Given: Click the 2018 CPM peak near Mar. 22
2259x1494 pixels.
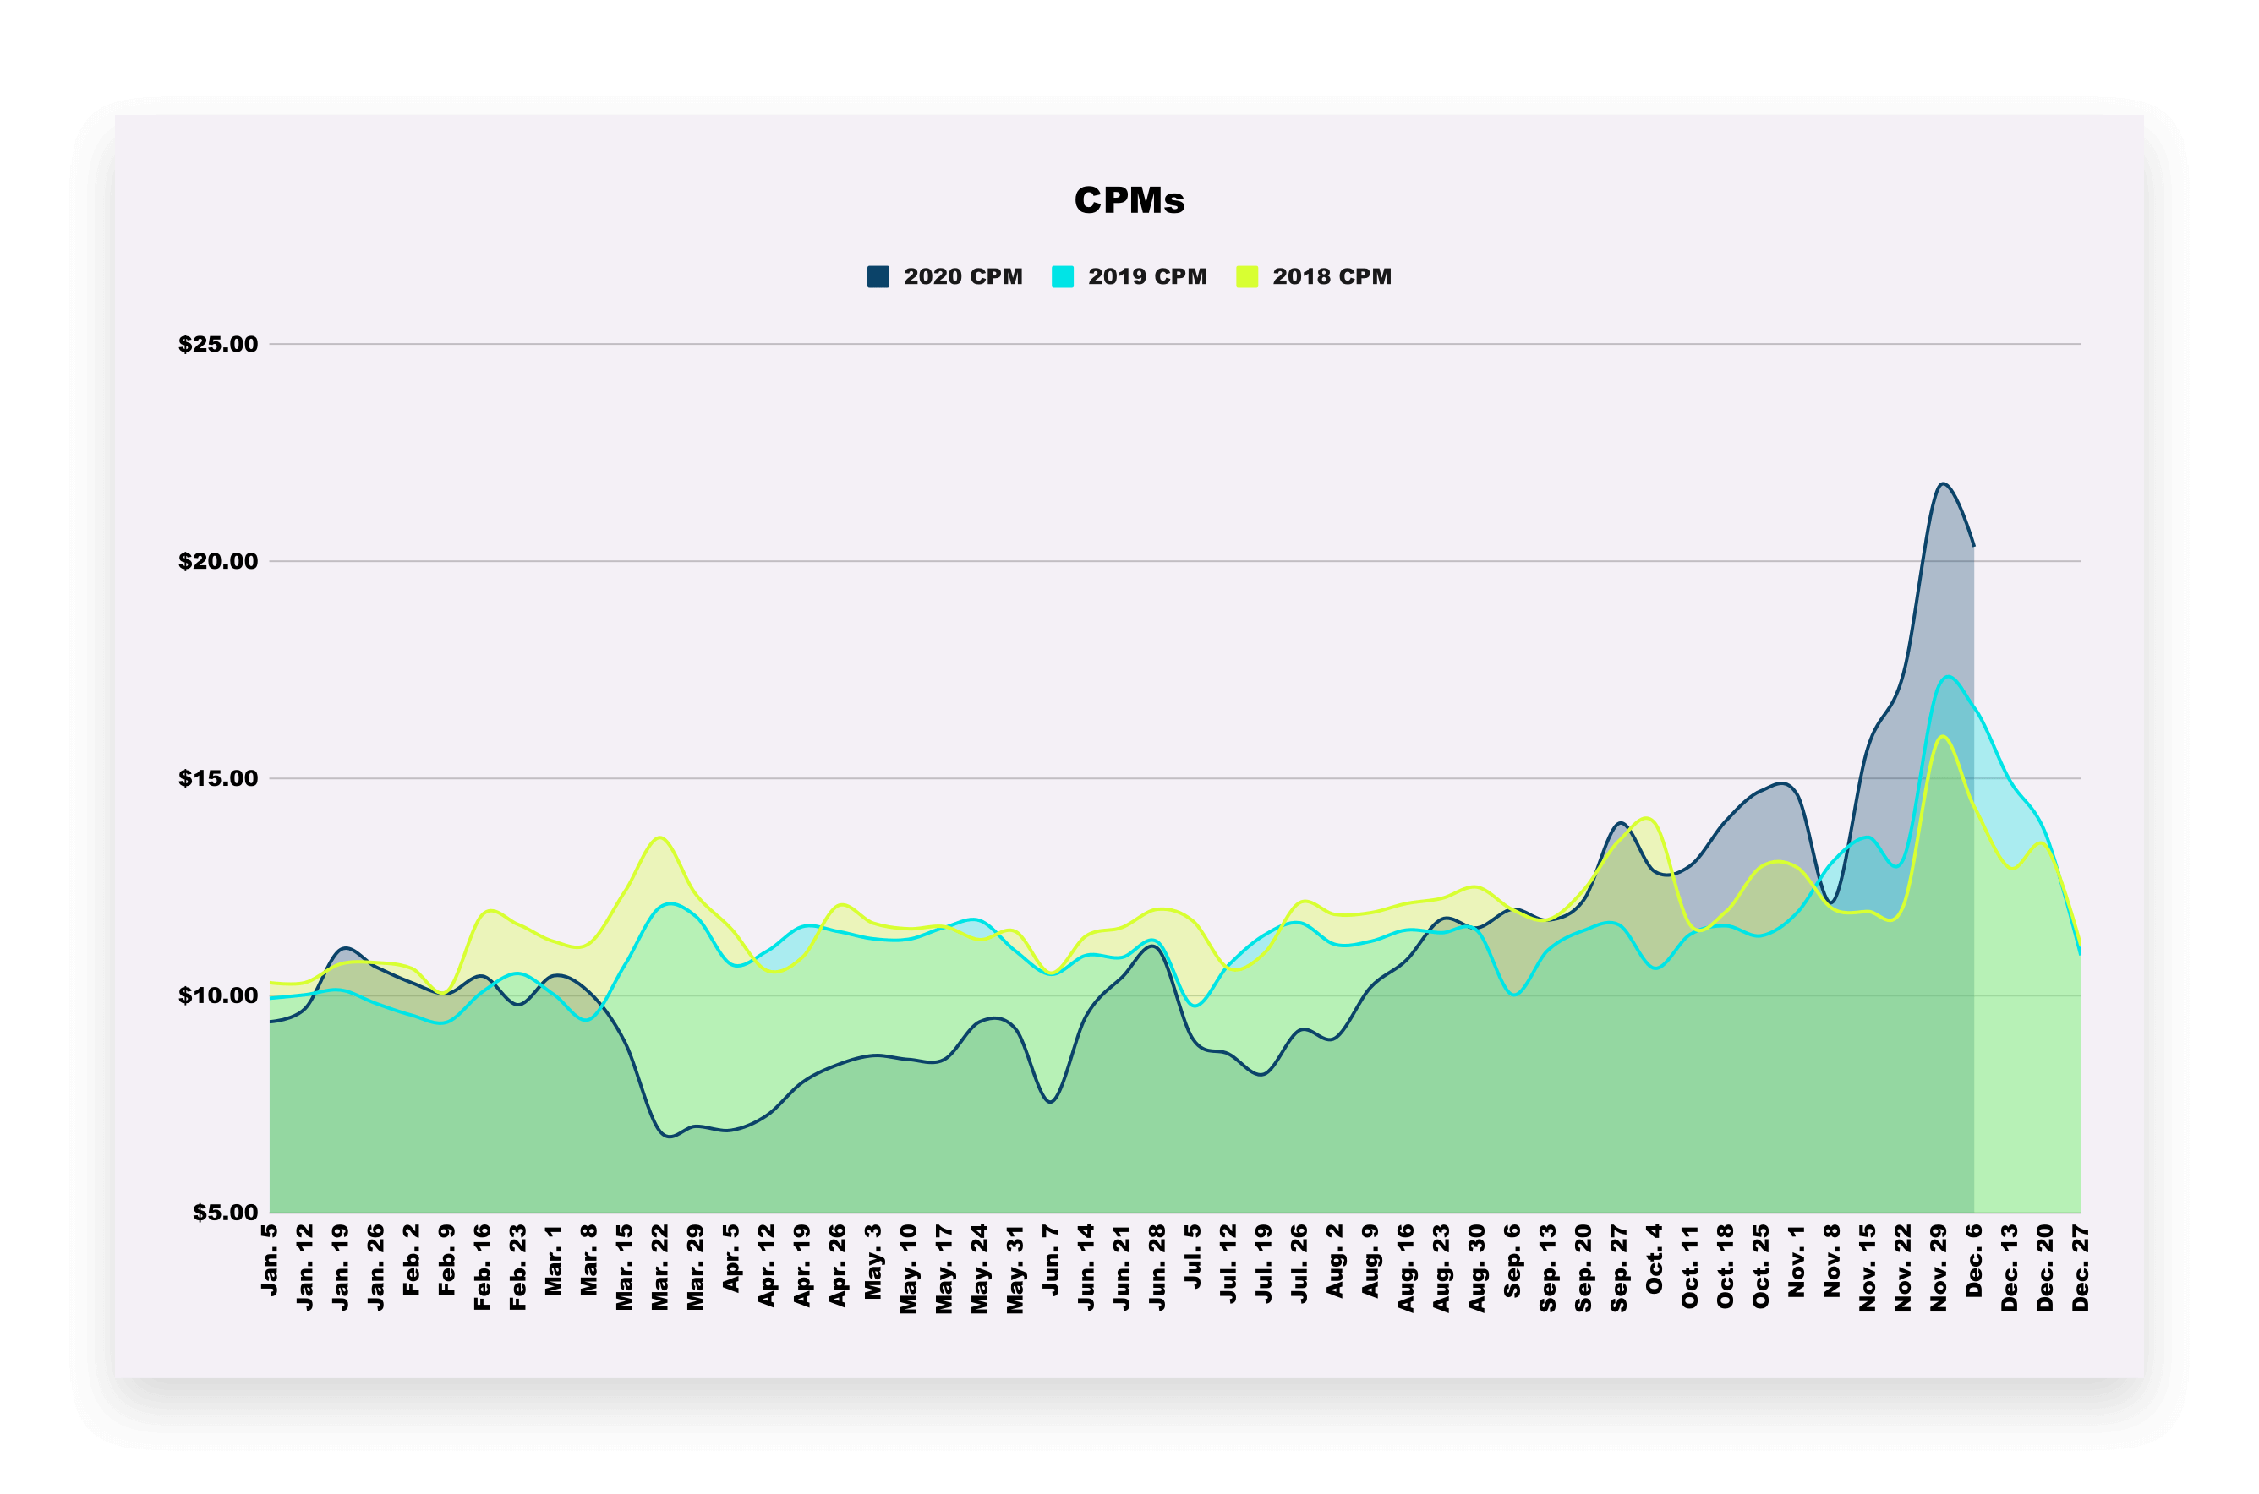Looking at the screenshot, I should pos(660,837).
